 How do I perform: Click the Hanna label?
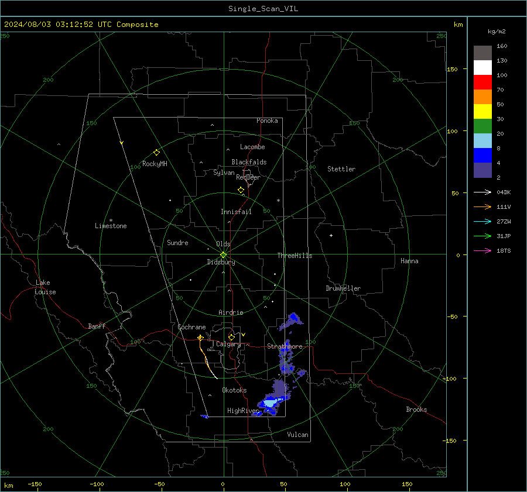(409, 261)
